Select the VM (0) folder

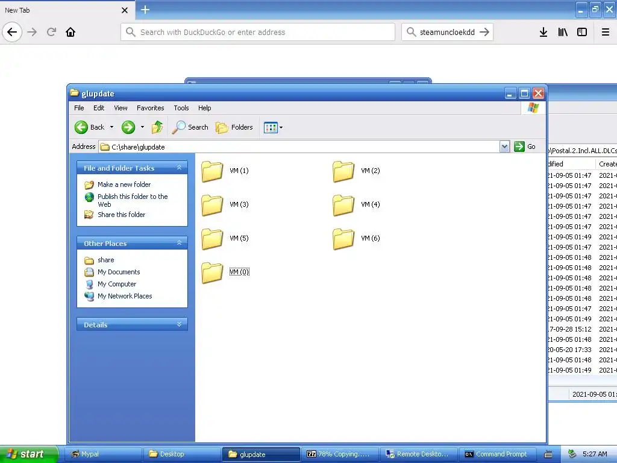click(225, 273)
